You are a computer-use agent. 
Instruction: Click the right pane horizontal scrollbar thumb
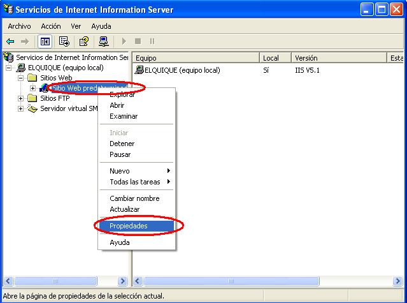pos(231,281)
